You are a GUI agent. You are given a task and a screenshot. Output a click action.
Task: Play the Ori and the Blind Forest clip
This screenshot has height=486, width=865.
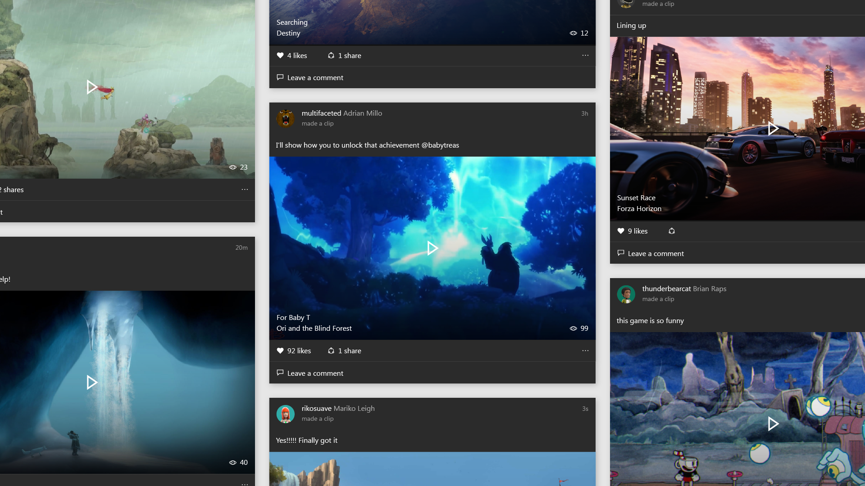432,248
